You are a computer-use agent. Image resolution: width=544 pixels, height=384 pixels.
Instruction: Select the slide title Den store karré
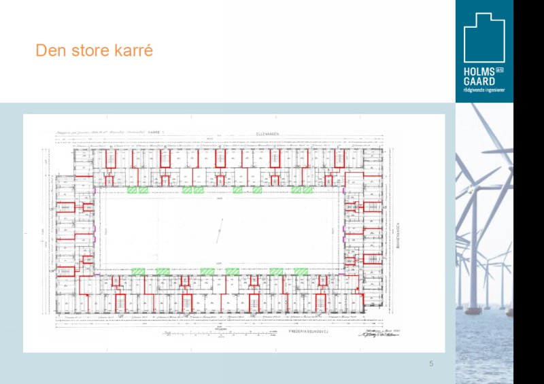(x=95, y=51)
